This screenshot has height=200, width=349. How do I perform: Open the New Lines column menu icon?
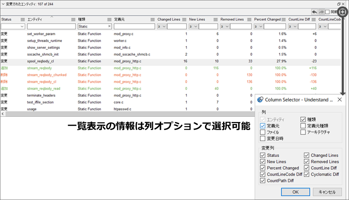(x=215, y=20)
